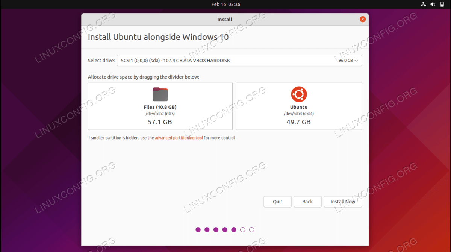Click the Files folder icon
The width and height of the screenshot is (451, 252).
pyautogui.click(x=160, y=94)
